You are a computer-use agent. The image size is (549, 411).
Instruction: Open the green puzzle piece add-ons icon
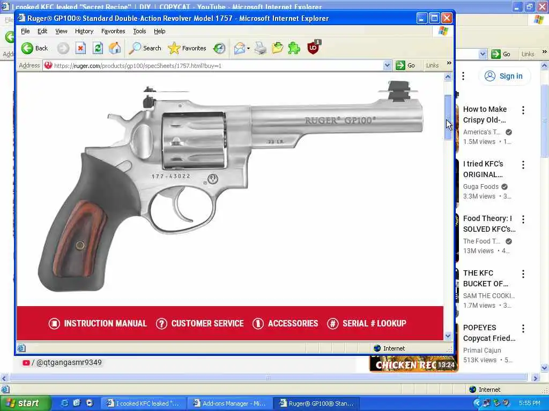(x=294, y=48)
